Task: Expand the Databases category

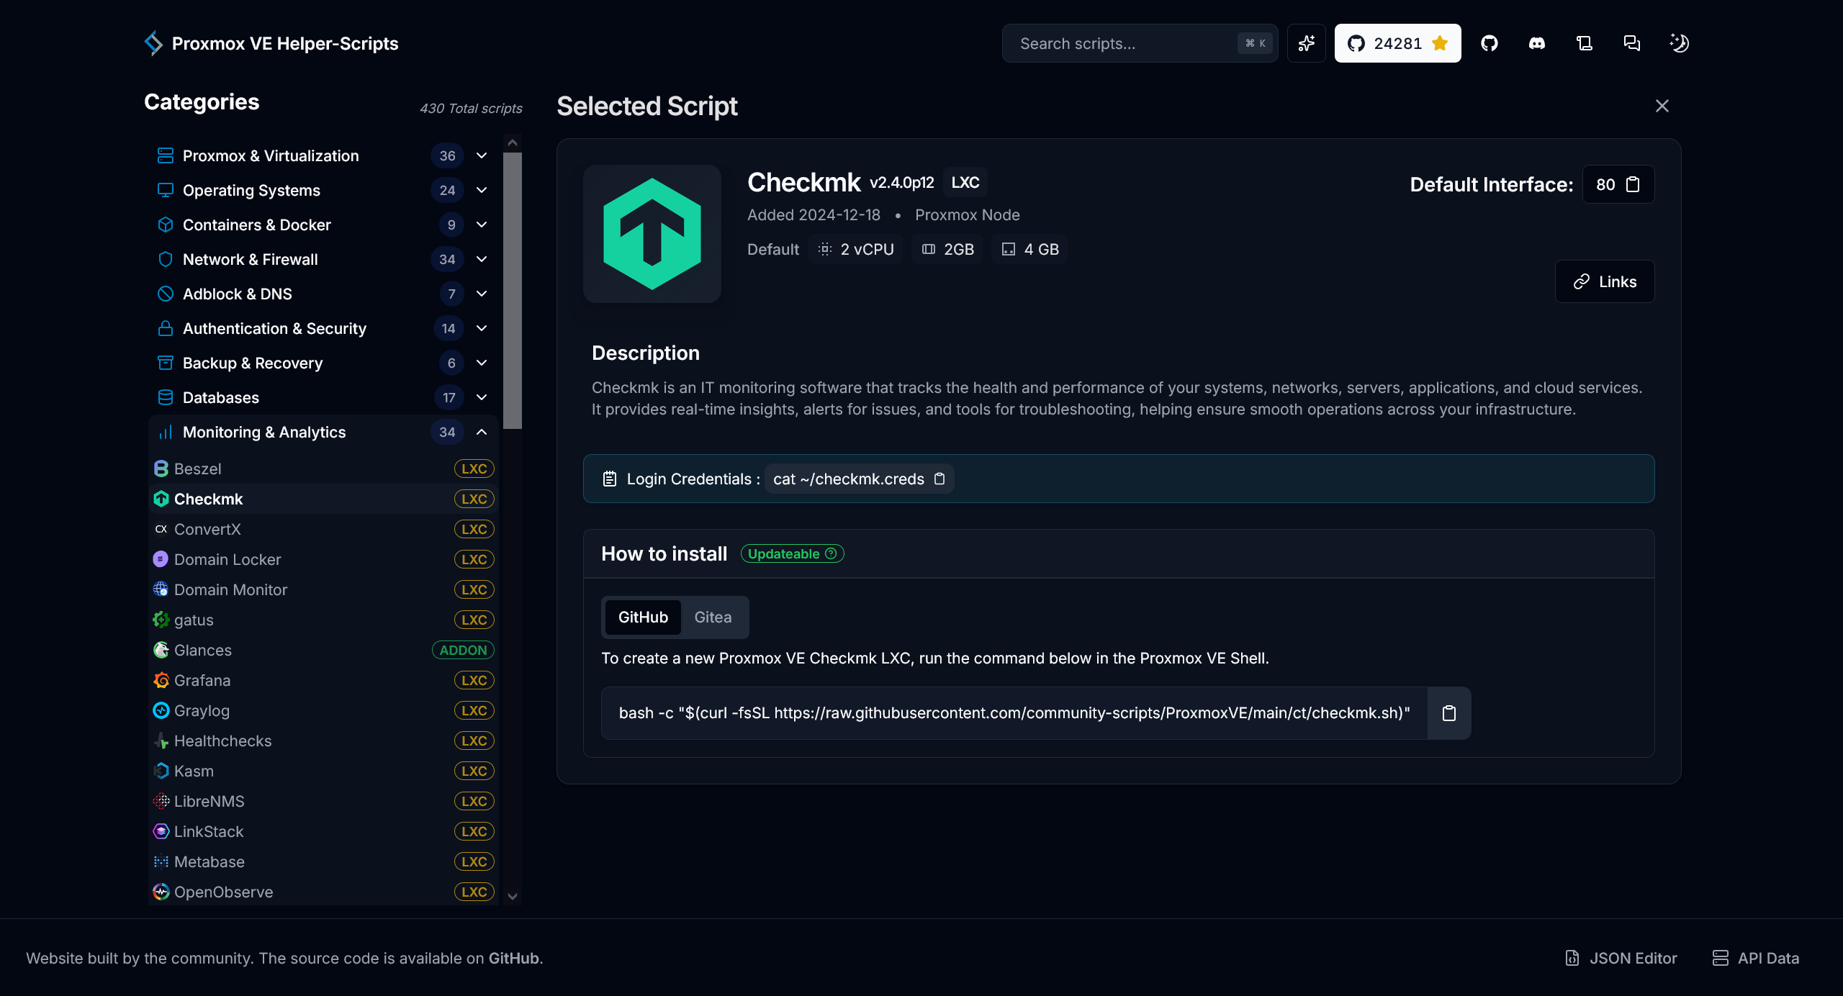Action: click(x=323, y=397)
